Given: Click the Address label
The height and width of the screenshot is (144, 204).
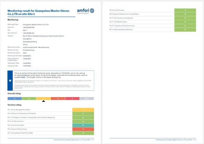Looking at the screenshot, I should coord(10,36).
